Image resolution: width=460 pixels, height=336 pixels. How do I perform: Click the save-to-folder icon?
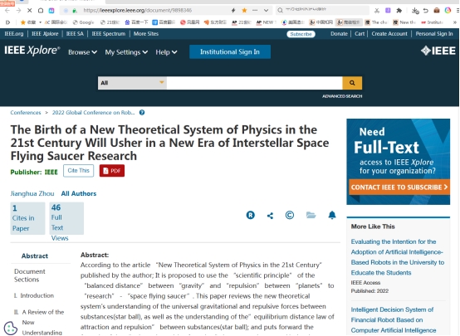click(311, 215)
